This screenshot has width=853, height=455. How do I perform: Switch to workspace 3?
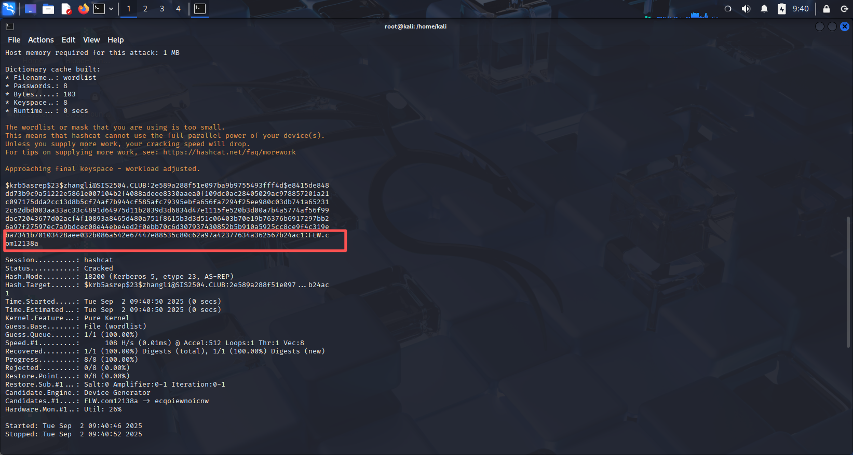point(162,9)
